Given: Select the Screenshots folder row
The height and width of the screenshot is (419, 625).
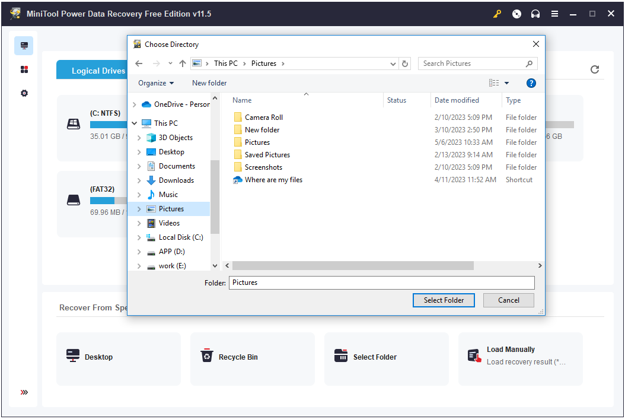Looking at the screenshot, I should (x=385, y=167).
